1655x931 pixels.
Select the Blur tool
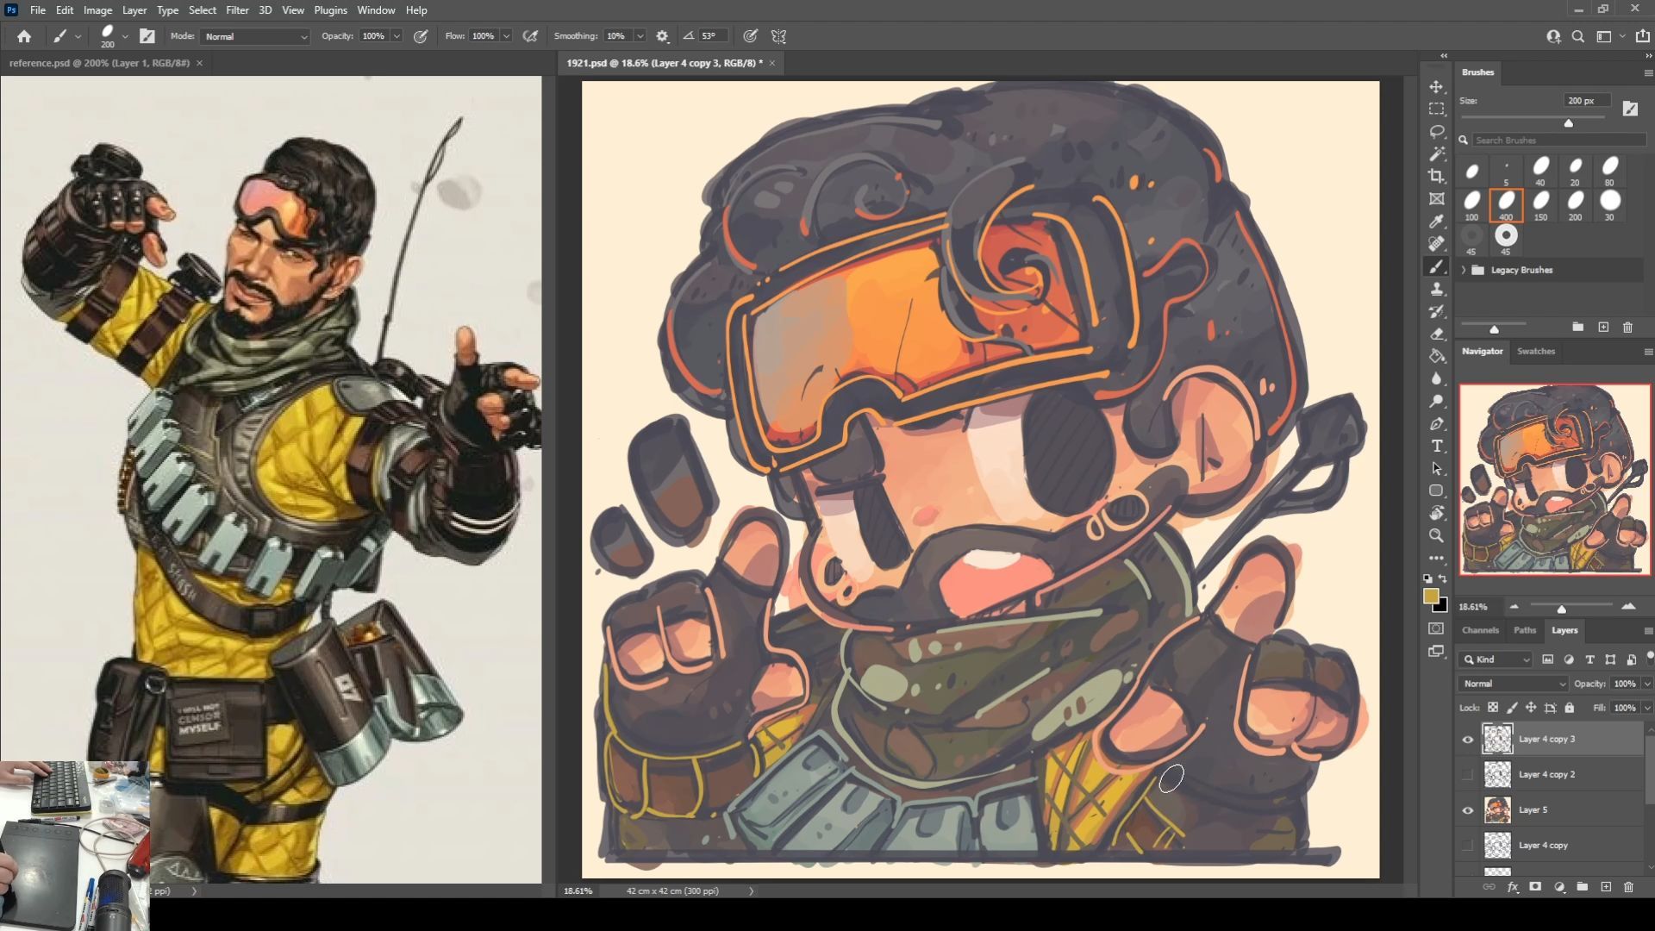click(1436, 379)
